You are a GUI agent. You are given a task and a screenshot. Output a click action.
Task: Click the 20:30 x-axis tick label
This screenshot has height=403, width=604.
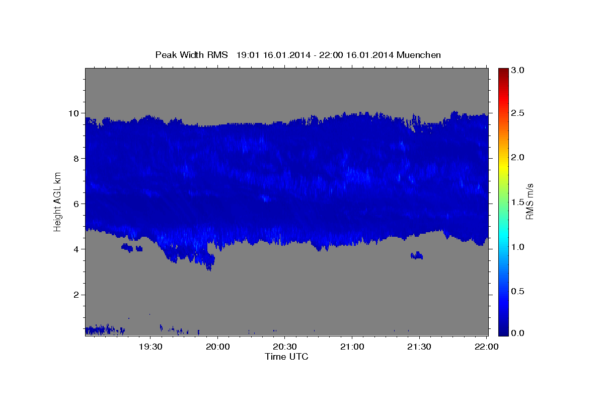tap(285, 347)
